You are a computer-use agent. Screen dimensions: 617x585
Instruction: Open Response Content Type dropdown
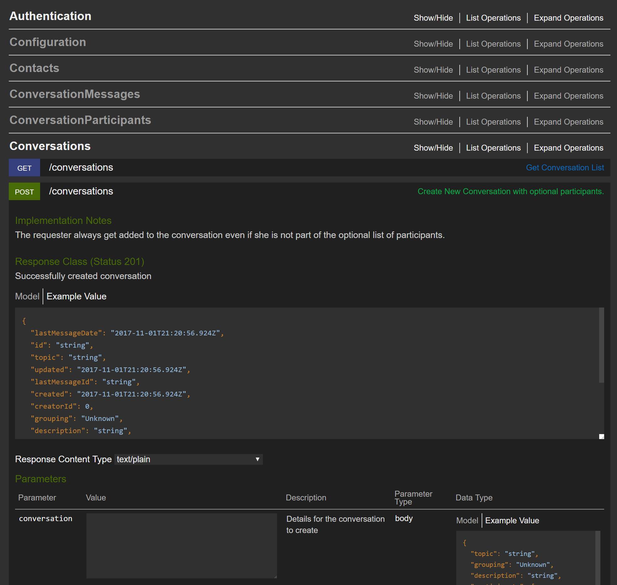point(188,459)
